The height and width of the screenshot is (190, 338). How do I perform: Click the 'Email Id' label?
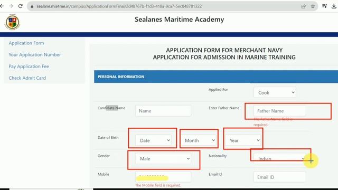pos(215,174)
